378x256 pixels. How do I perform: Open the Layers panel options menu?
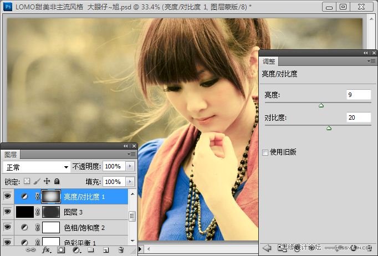tap(131, 154)
